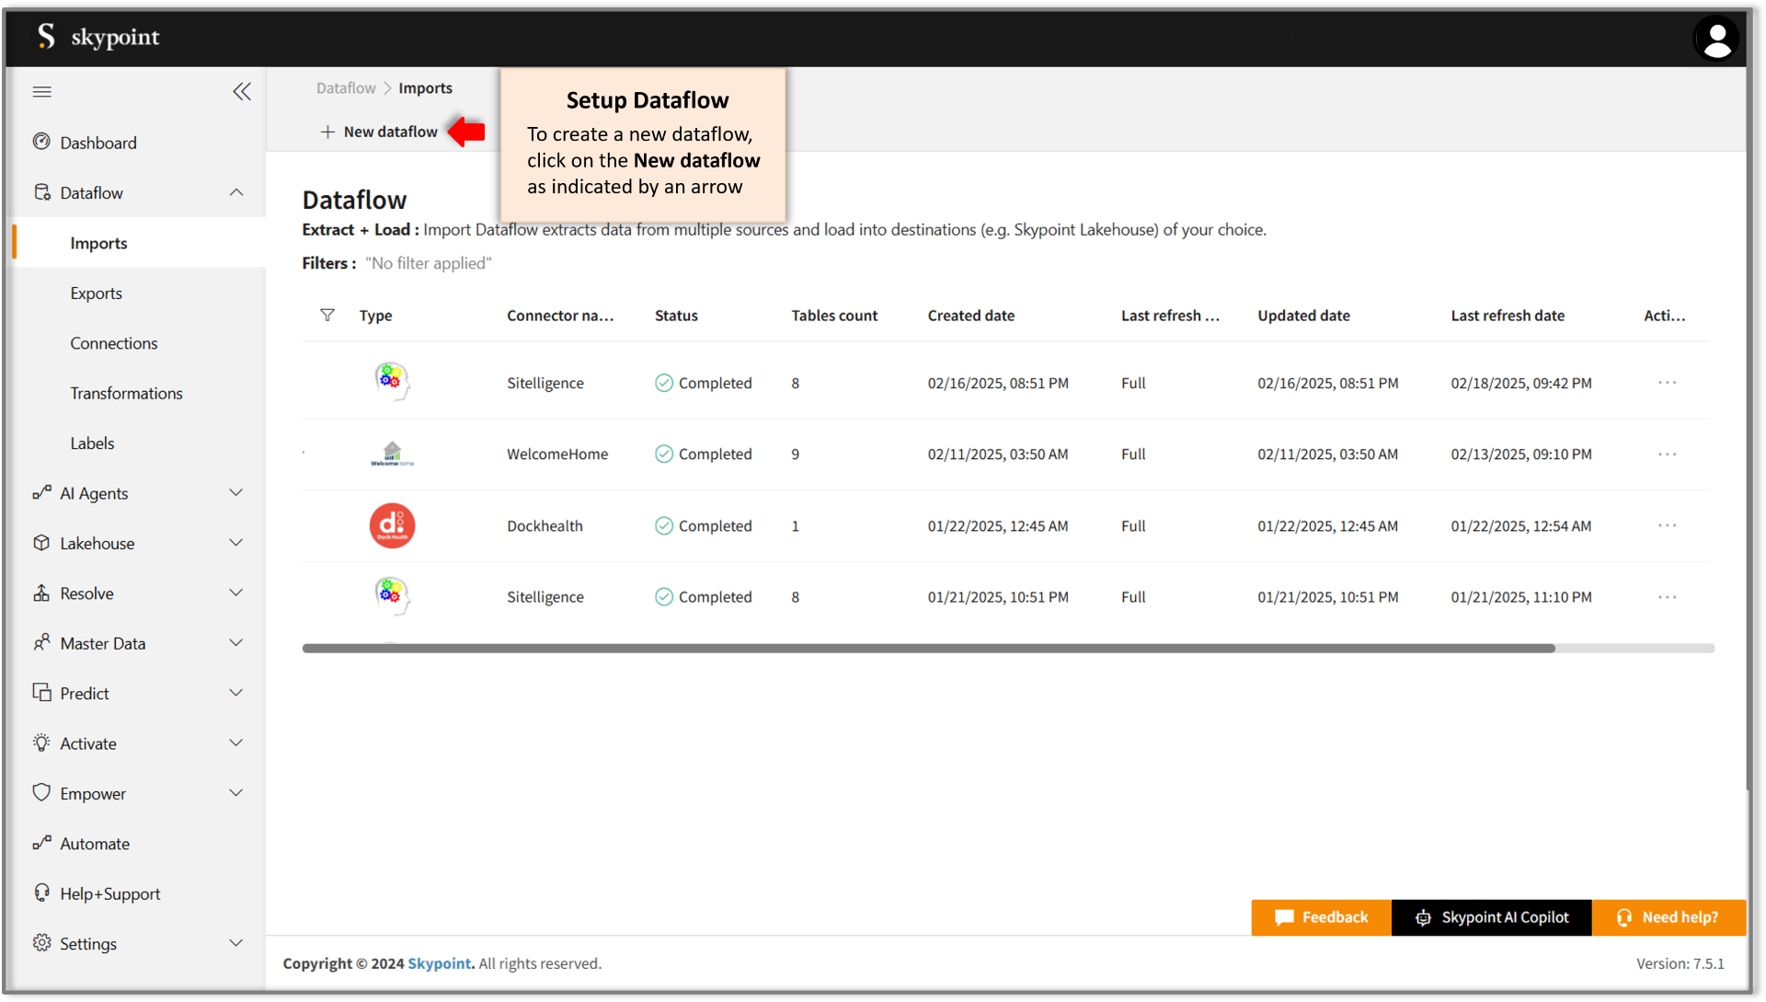
Task: Click the horizontal table scrollbar
Action: (x=929, y=649)
